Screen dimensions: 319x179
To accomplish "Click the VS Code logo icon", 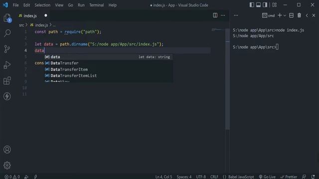I will (x=5, y=5).
